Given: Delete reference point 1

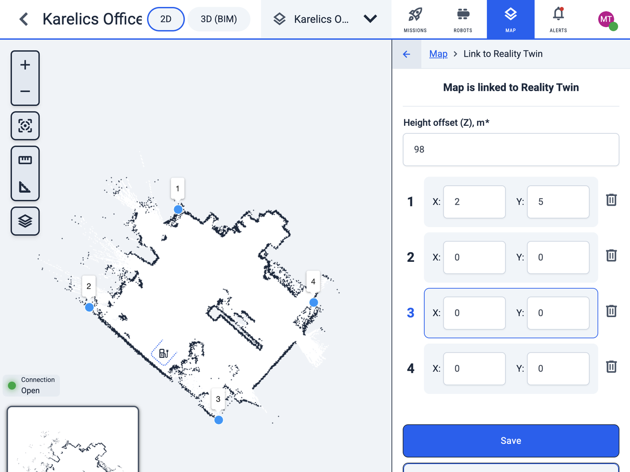Looking at the screenshot, I should coord(612,200).
